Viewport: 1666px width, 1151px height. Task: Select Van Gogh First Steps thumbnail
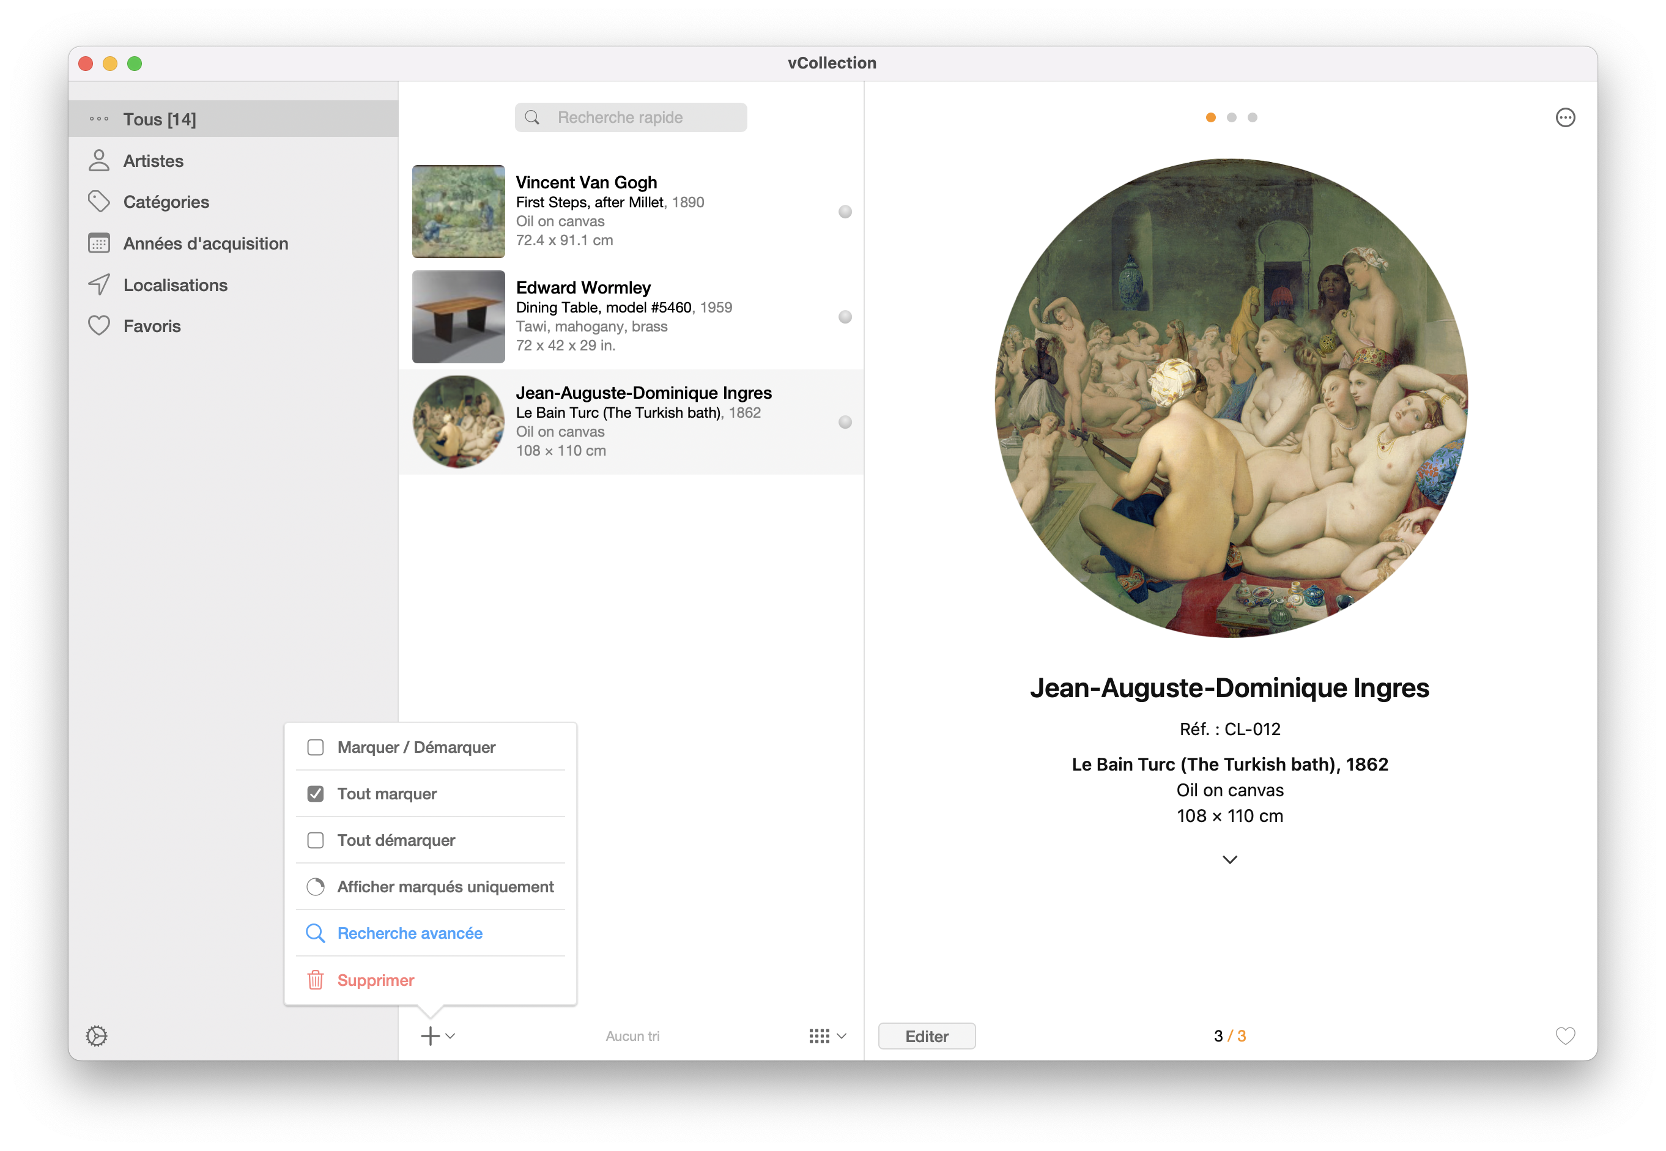pos(459,212)
